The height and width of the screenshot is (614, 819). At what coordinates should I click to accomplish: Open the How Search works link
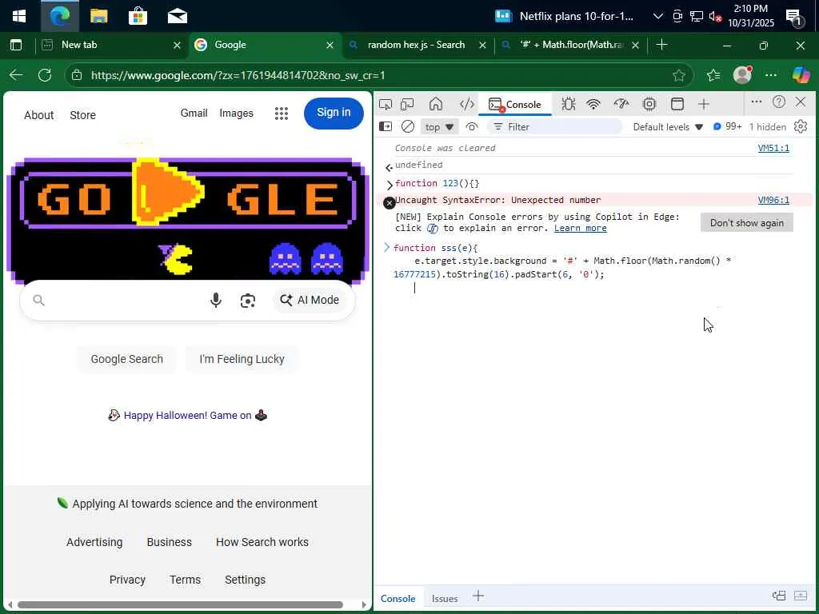pyautogui.click(x=262, y=542)
